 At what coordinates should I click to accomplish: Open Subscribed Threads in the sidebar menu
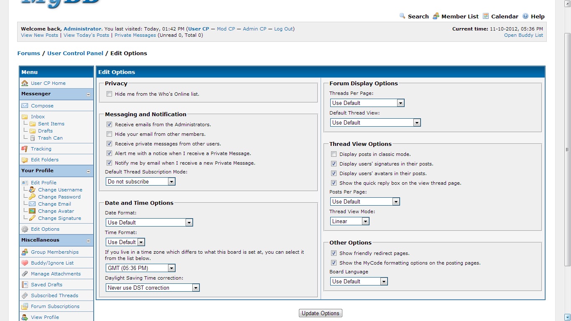point(54,296)
